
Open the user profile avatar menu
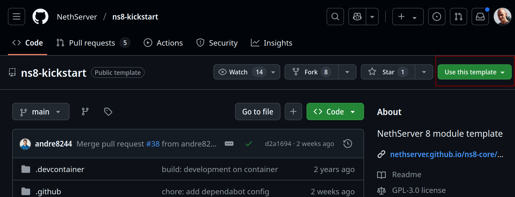click(503, 17)
